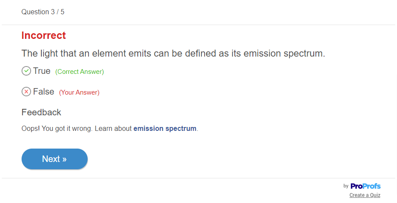Click the green checkmark icon beside True

26,71
